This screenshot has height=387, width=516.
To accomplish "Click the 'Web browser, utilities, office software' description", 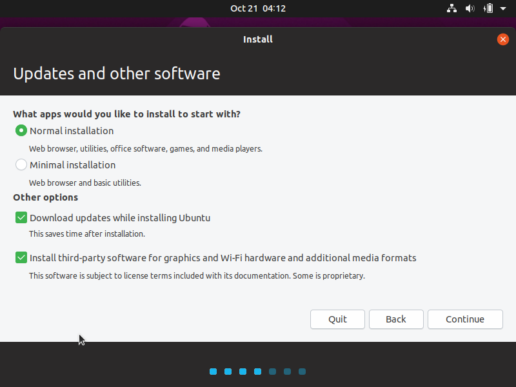I will tap(146, 149).
